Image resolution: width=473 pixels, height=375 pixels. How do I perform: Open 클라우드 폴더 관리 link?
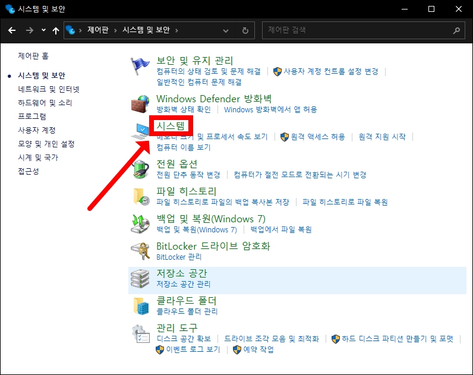pos(187,311)
